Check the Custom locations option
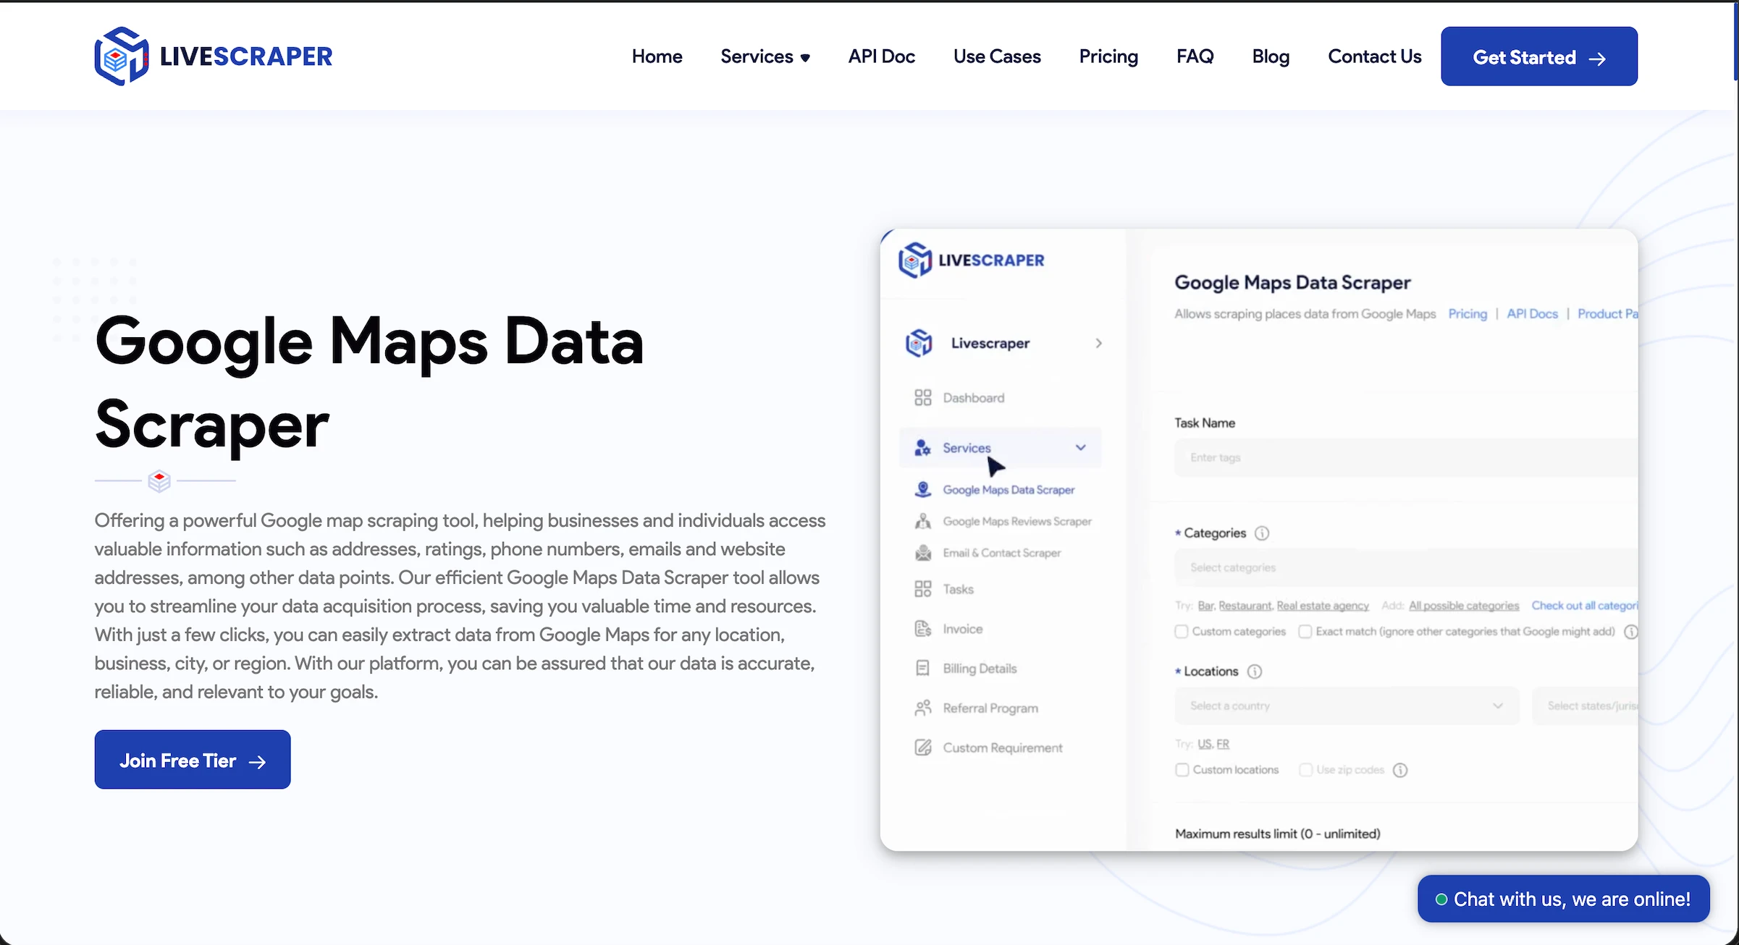 coord(1182,769)
